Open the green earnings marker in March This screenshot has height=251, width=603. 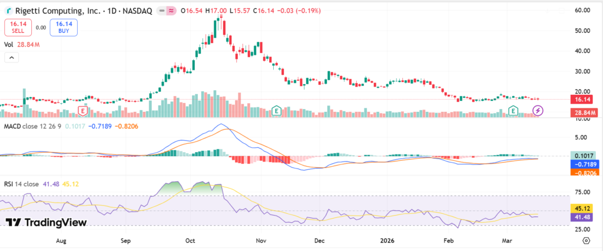tap(513, 110)
